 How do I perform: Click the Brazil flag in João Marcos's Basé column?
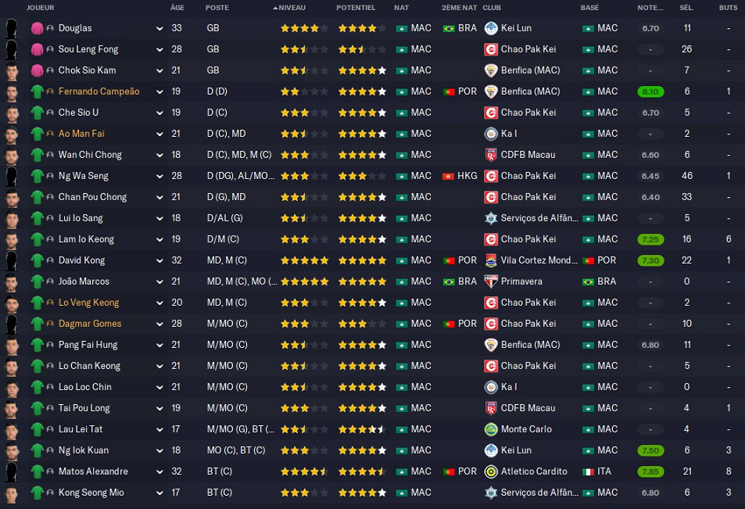pyautogui.click(x=587, y=281)
